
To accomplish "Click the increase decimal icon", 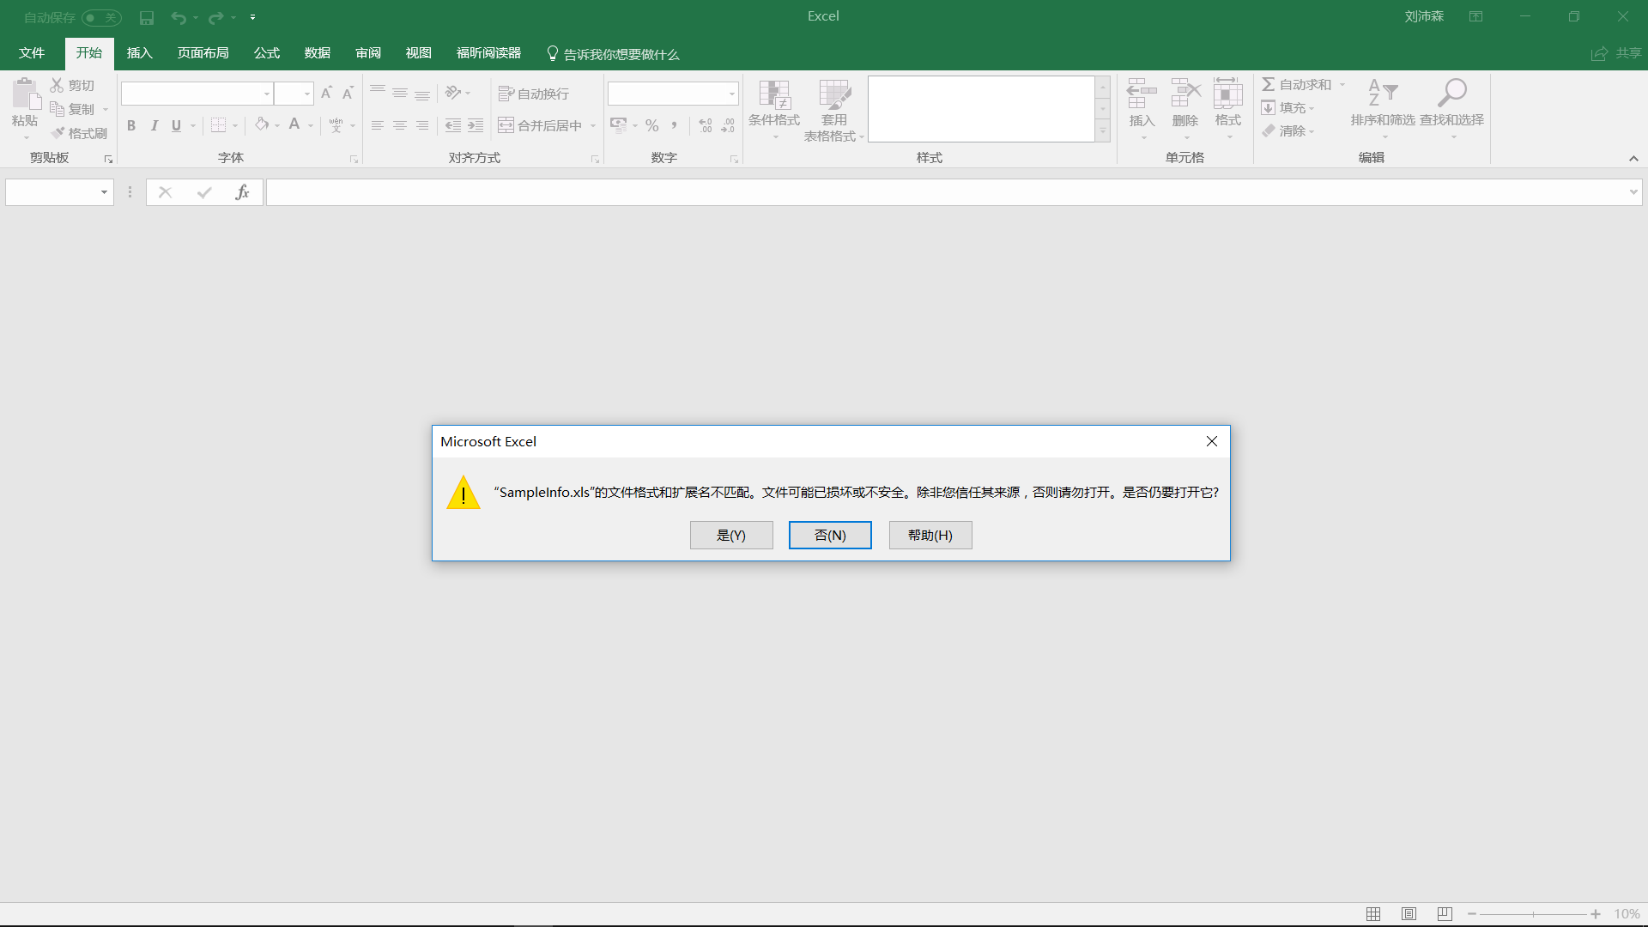I will (x=706, y=125).
